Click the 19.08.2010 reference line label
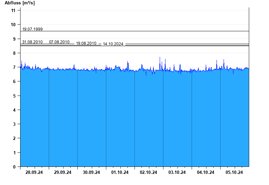 pos(86,44)
